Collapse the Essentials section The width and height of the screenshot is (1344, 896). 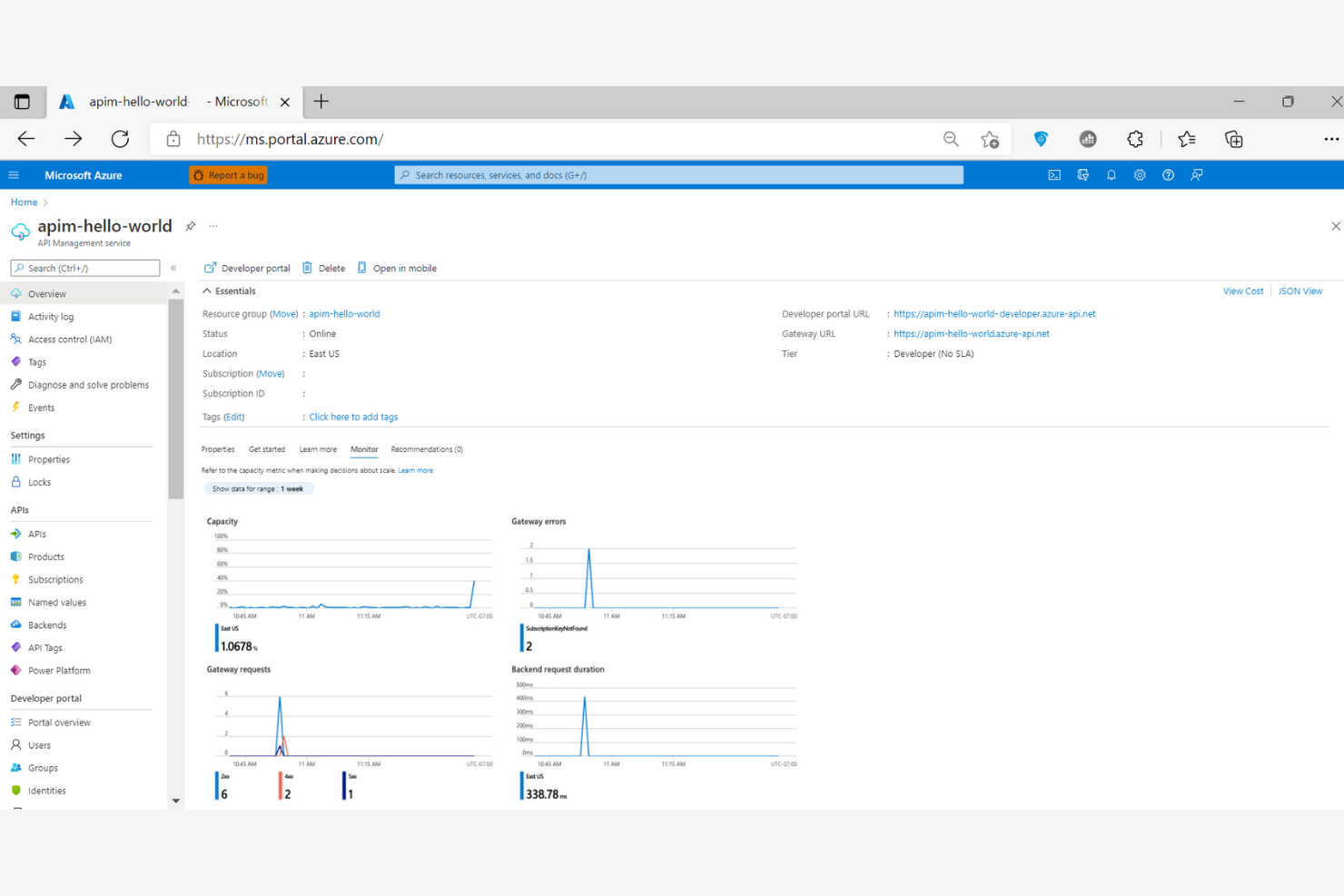tap(229, 291)
